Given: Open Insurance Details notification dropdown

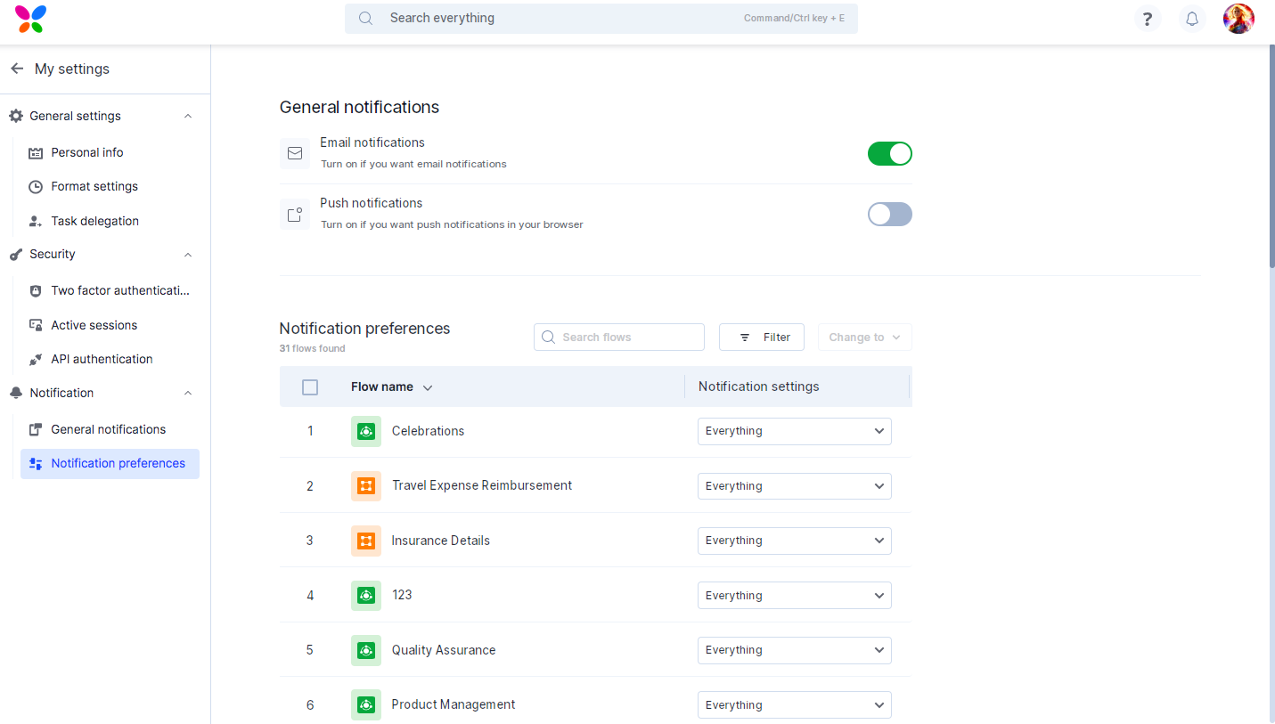Looking at the screenshot, I should 795,541.
